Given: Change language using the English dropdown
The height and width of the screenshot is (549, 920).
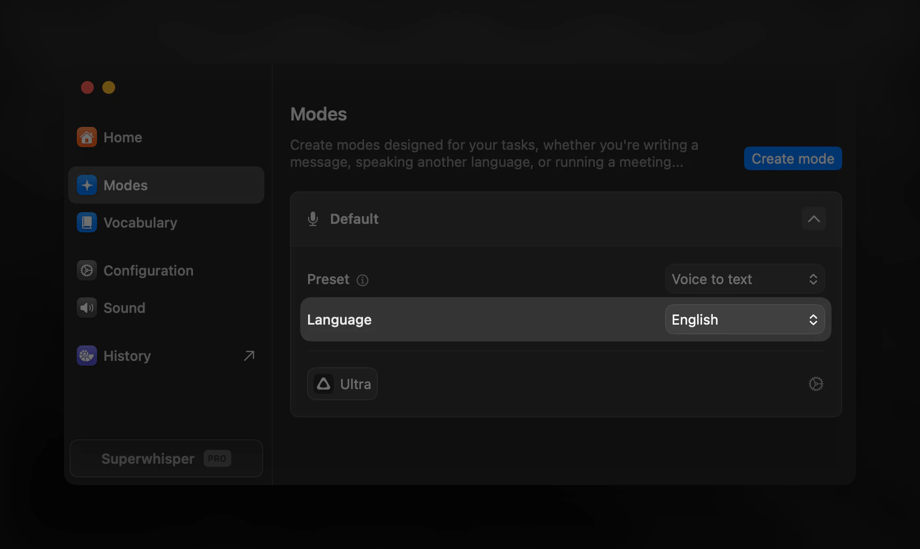Looking at the screenshot, I should pos(744,319).
